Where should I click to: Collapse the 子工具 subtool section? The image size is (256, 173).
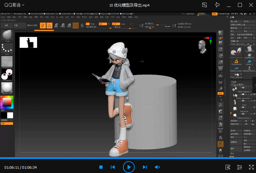(234, 82)
